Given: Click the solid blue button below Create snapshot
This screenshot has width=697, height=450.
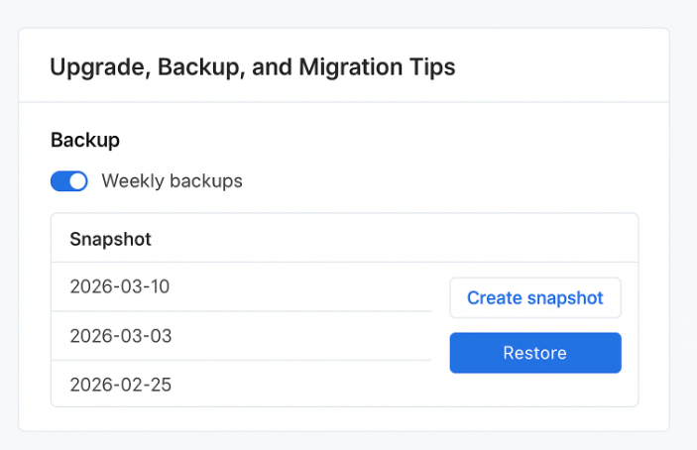Looking at the screenshot, I should tap(535, 353).
